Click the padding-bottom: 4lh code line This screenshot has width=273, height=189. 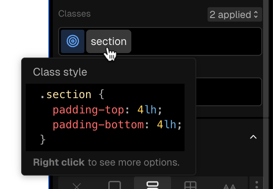click(x=117, y=125)
